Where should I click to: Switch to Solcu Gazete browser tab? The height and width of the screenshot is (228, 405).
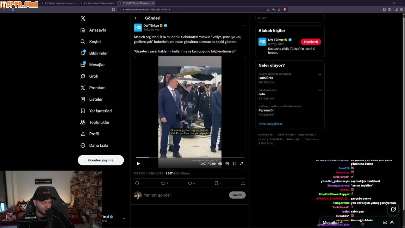[x=97, y=3]
